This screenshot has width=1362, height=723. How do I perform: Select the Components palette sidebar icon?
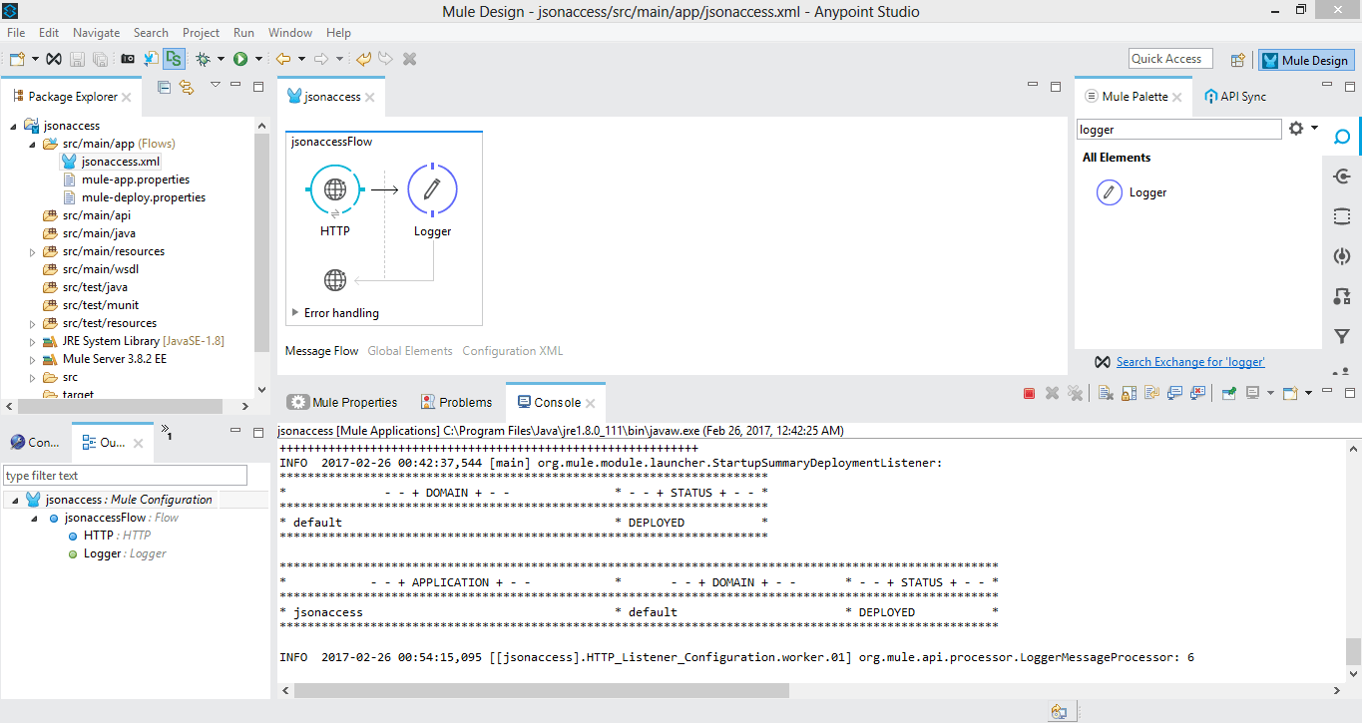click(1342, 256)
